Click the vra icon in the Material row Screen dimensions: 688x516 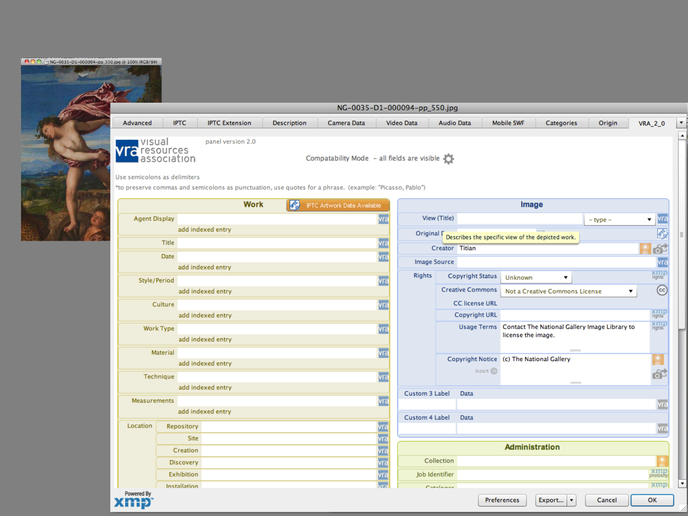click(383, 353)
